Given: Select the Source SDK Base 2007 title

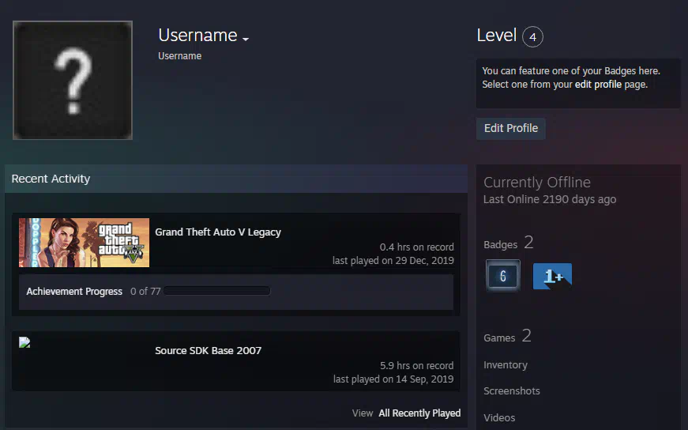Looking at the screenshot, I should click(208, 351).
